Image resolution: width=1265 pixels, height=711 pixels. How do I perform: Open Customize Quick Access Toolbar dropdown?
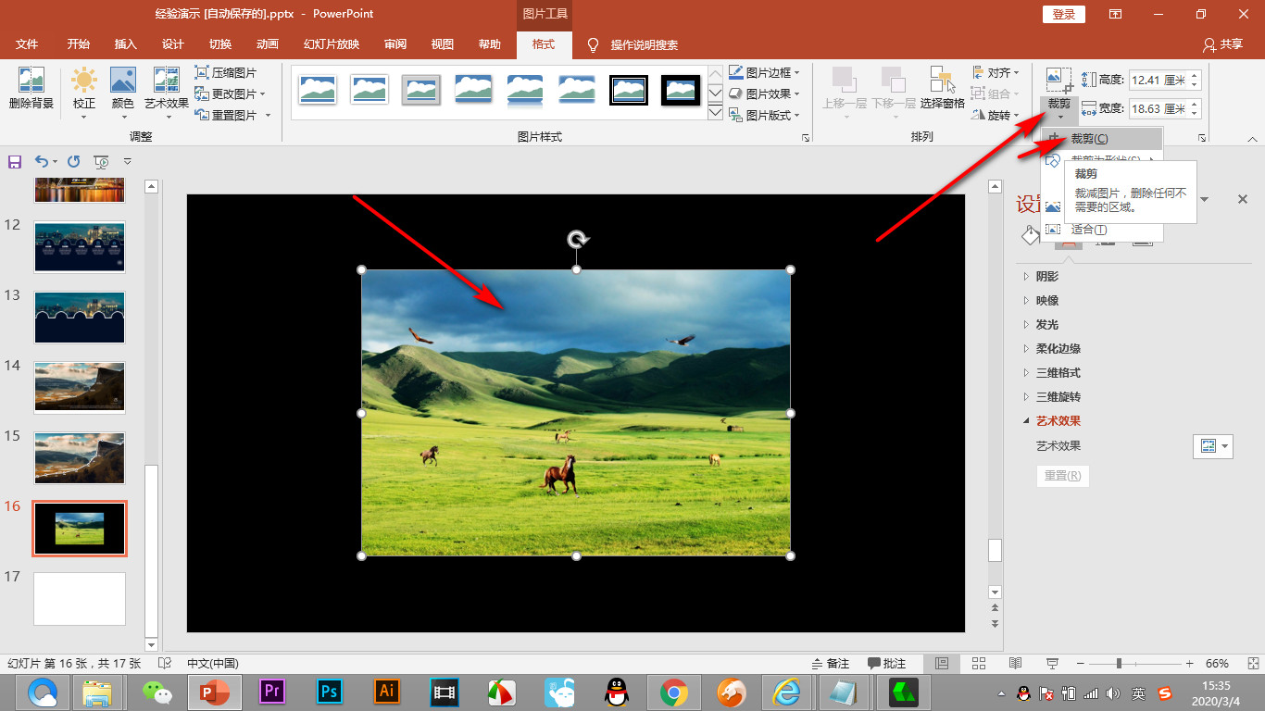tap(128, 161)
